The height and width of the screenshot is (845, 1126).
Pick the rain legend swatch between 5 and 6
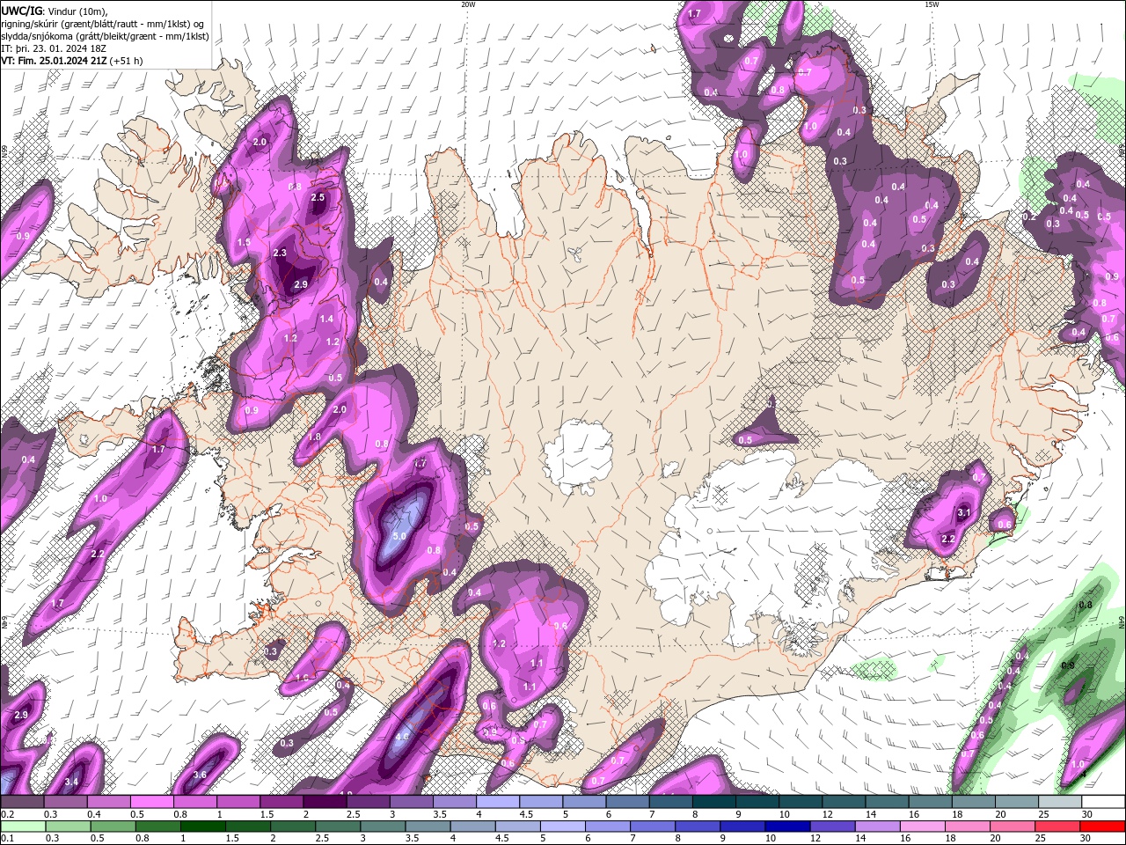point(562,826)
